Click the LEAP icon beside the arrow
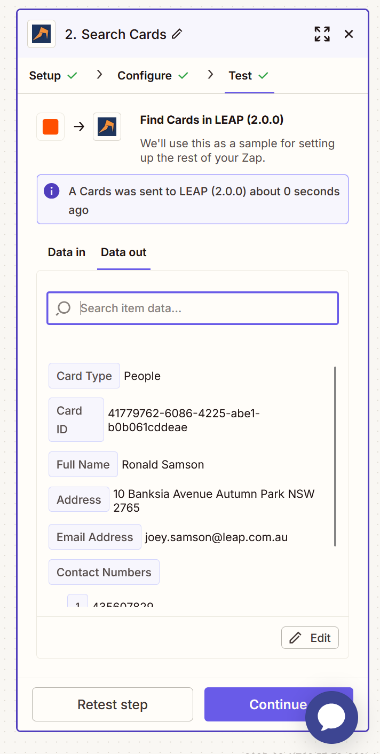The image size is (380, 754). (107, 126)
